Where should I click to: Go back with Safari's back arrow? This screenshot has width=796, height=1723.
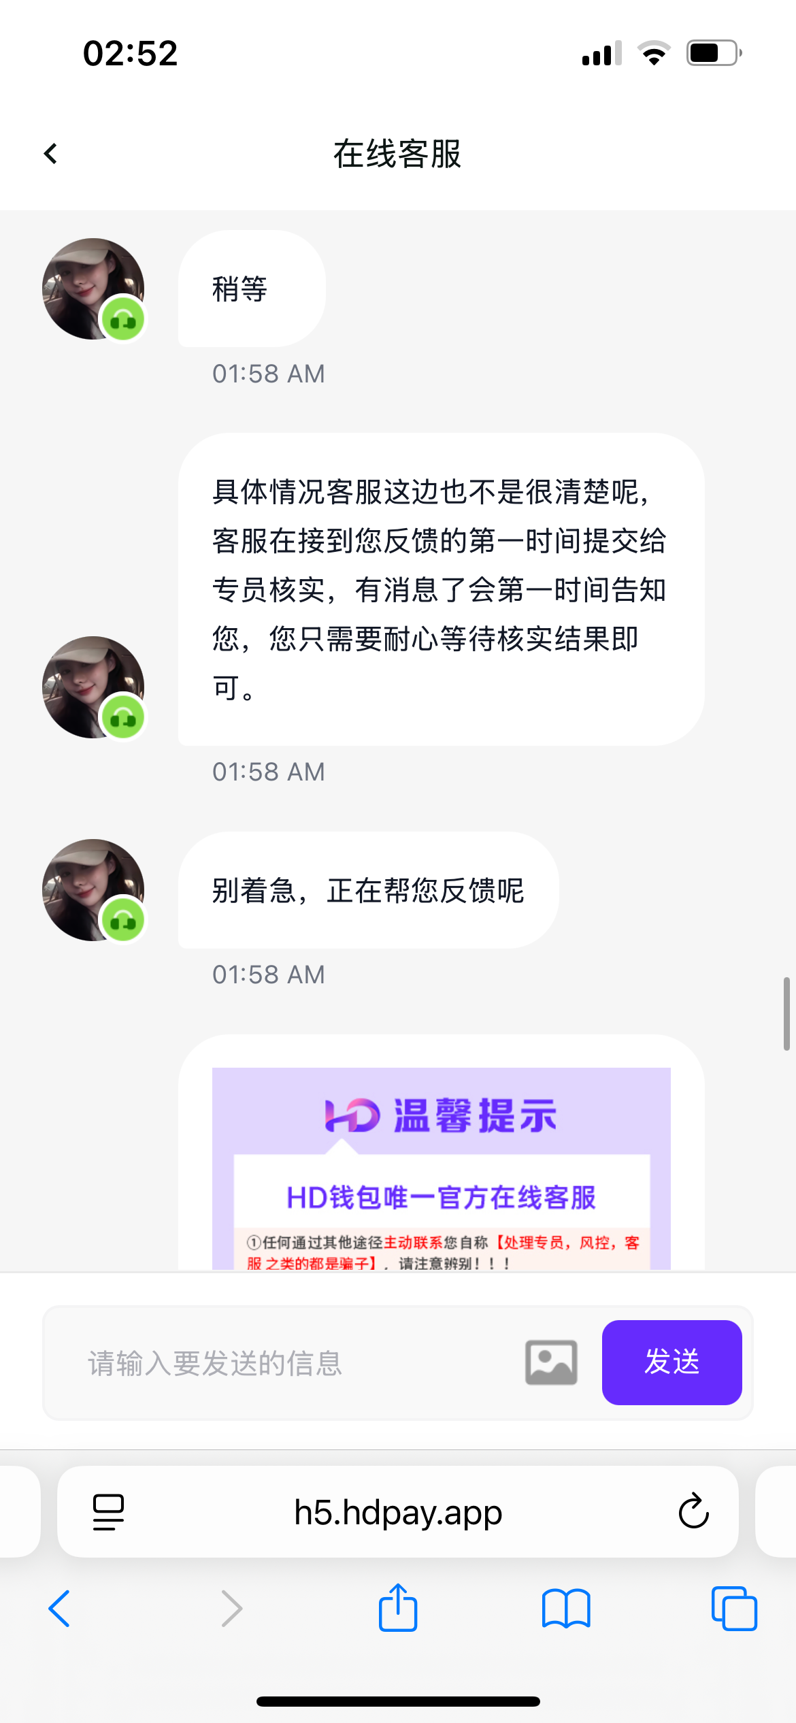(x=59, y=1609)
